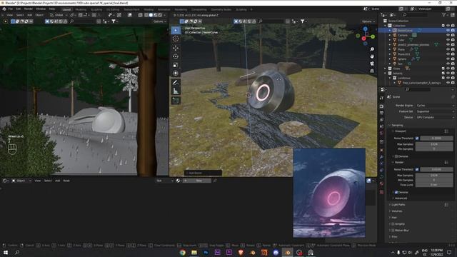The height and width of the screenshot is (257, 457).
Task: Hide the Plane.001 object in outliner
Action: [448, 54]
